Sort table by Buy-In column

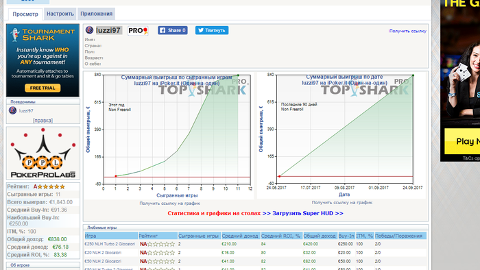coord(346,236)
